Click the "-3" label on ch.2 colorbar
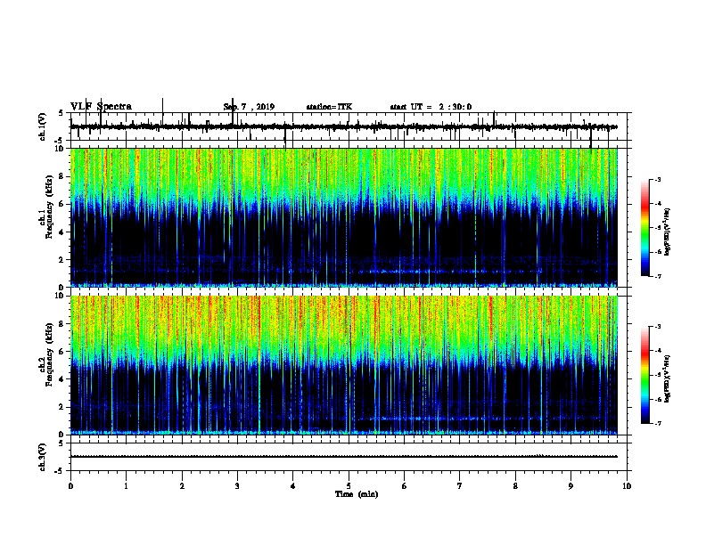This screenshot has height=545, width=706. click(657, 327)
